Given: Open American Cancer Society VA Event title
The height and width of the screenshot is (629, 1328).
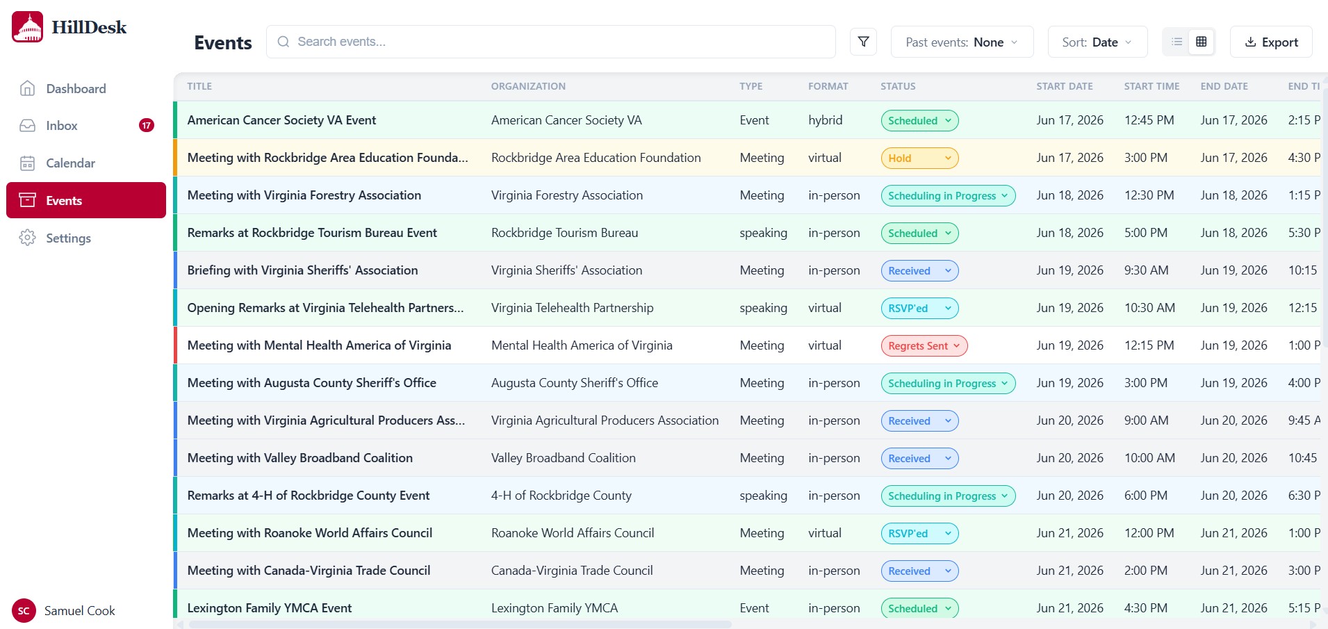Looking at the screenshot, I should pos(281,120).
